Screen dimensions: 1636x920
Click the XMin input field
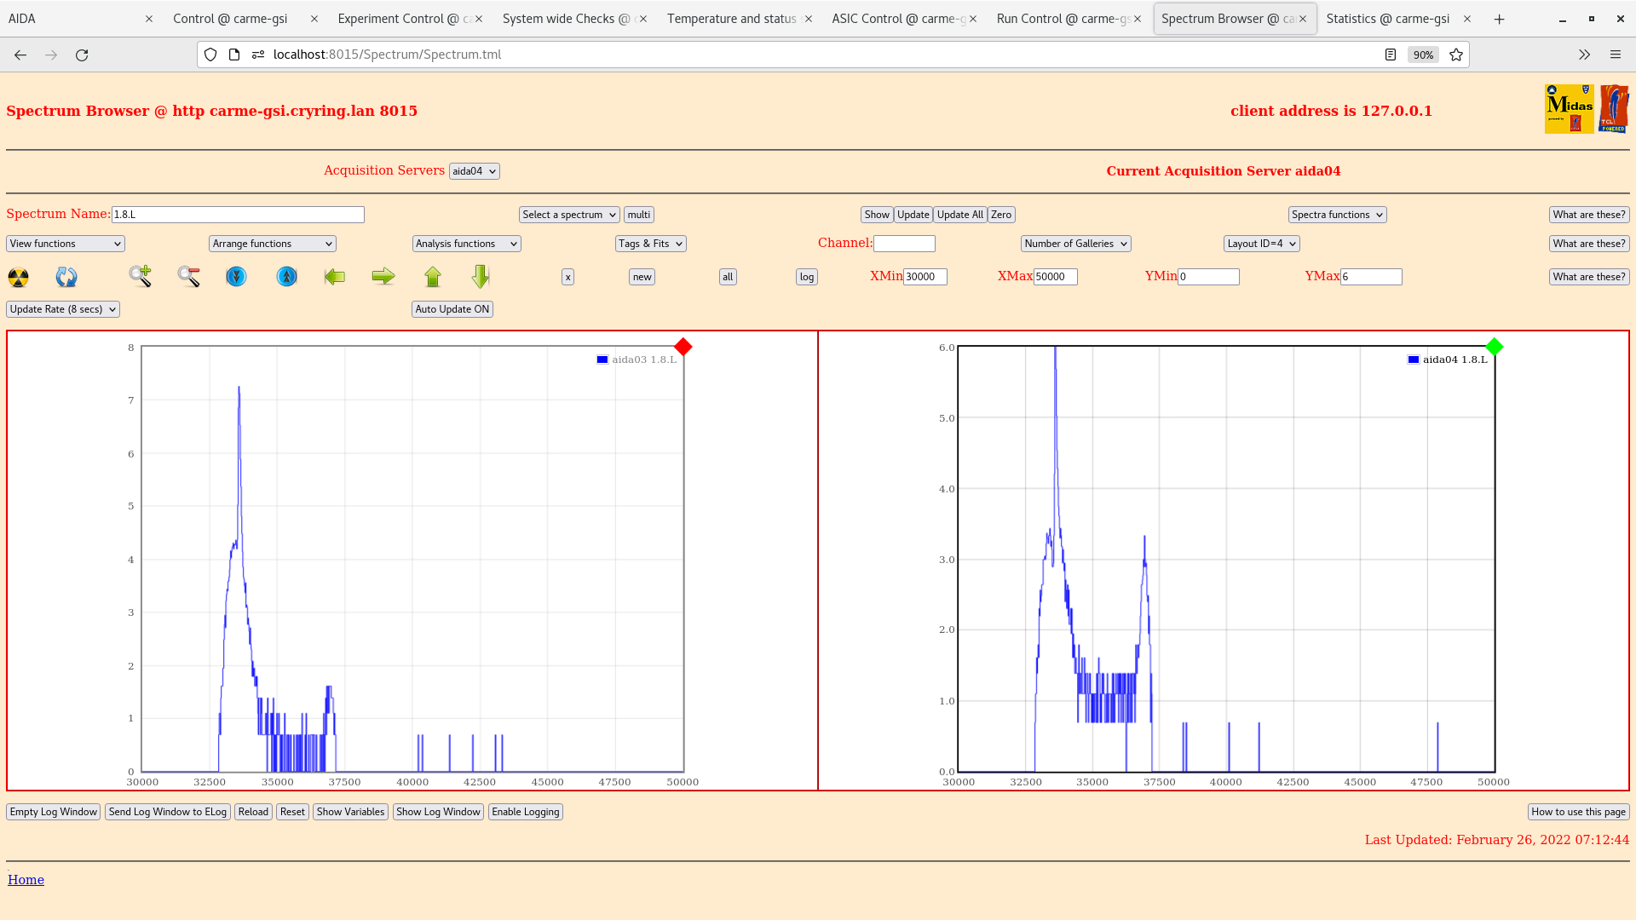click(925, 277)
